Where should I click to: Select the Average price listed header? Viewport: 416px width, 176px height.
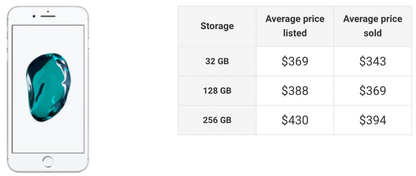click(295, 26)
